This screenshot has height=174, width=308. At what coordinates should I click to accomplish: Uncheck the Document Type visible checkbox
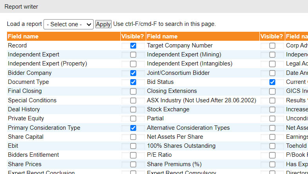[133, 82]
